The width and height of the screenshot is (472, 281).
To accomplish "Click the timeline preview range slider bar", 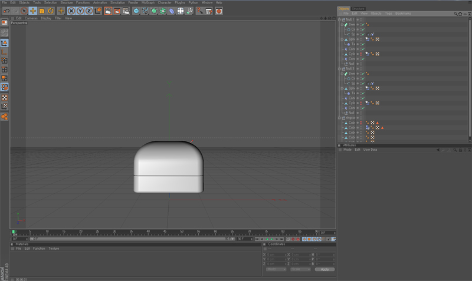I will (x=132, y=239).
